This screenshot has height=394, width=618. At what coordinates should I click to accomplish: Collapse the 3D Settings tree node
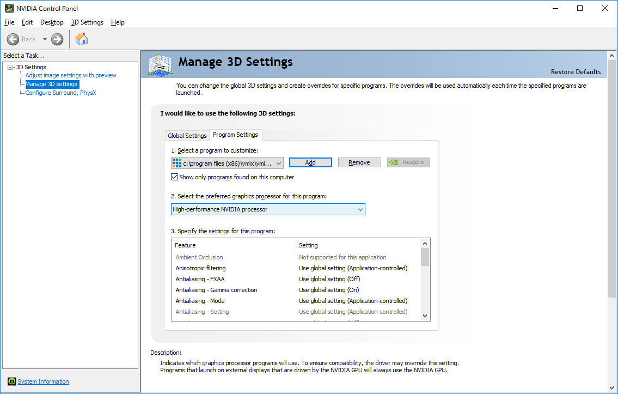pyautogui.click(x=10, y=67)
